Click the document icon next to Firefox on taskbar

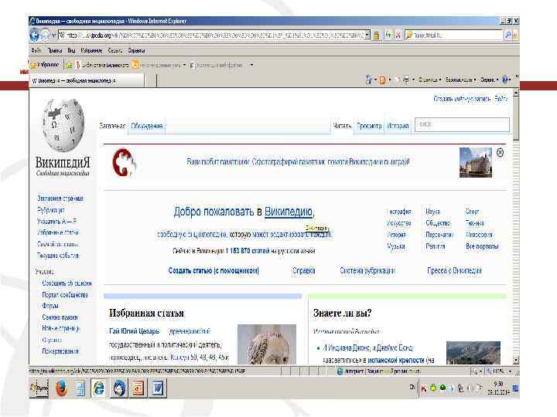[80, 388]
